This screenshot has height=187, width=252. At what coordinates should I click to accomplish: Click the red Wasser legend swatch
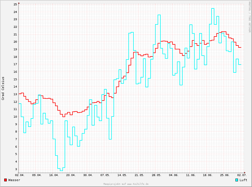click(6, 180)
